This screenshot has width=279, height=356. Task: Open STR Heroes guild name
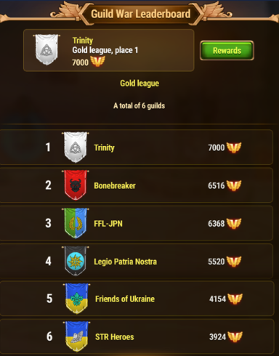tap(114, 337)
